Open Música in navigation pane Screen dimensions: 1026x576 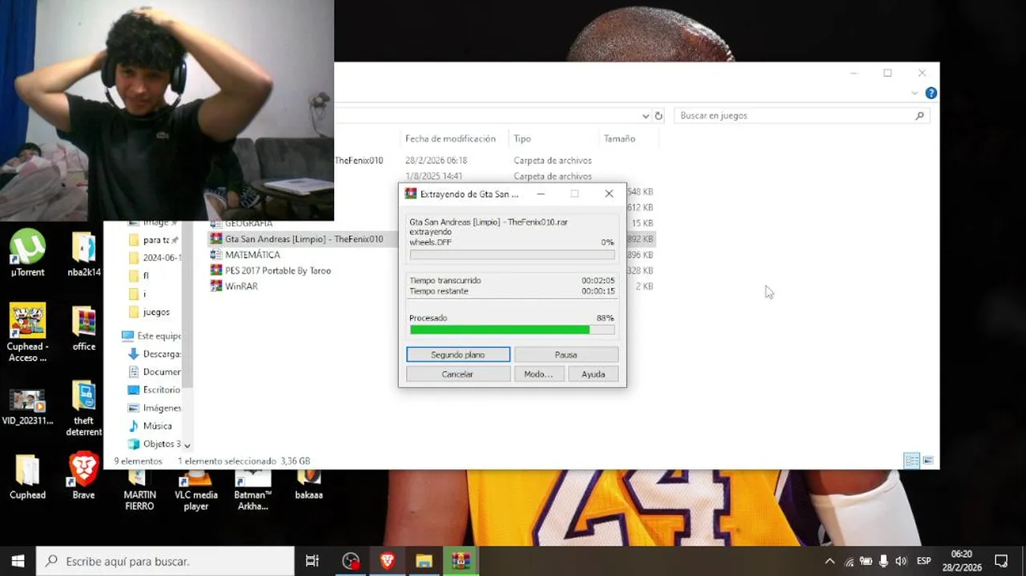tap(150, 426)
